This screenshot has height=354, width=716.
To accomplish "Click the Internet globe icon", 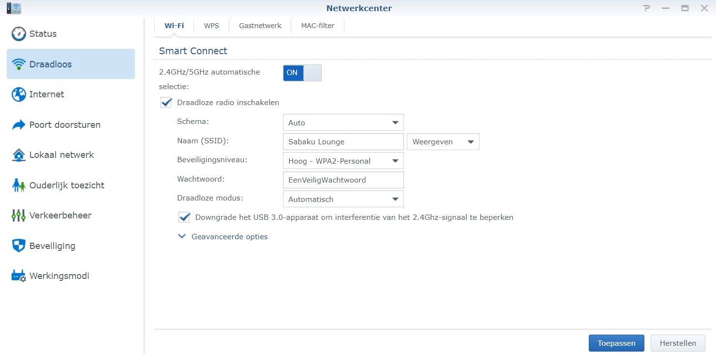I will [x=18, y=94].
